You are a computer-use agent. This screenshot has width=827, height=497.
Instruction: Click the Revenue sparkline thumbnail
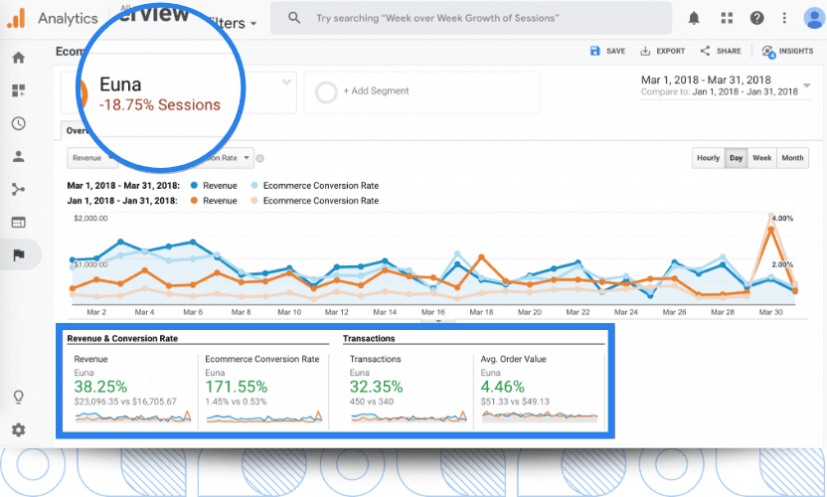pyautogui.click(x=133, y=416)
